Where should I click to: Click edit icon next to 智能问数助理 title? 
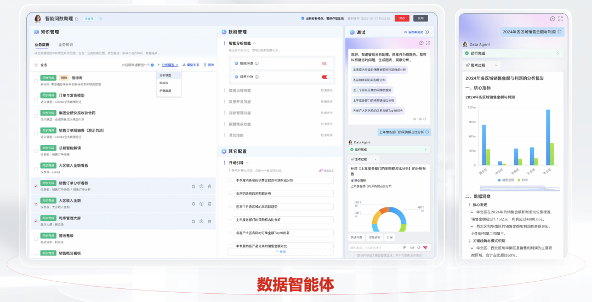click(x=77, y=19)
